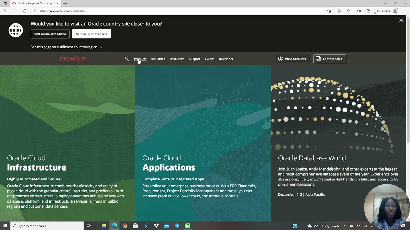Open the Favorites list icon
The height and width of the screenshot is (230, 410).
click(x=359, y=11)
